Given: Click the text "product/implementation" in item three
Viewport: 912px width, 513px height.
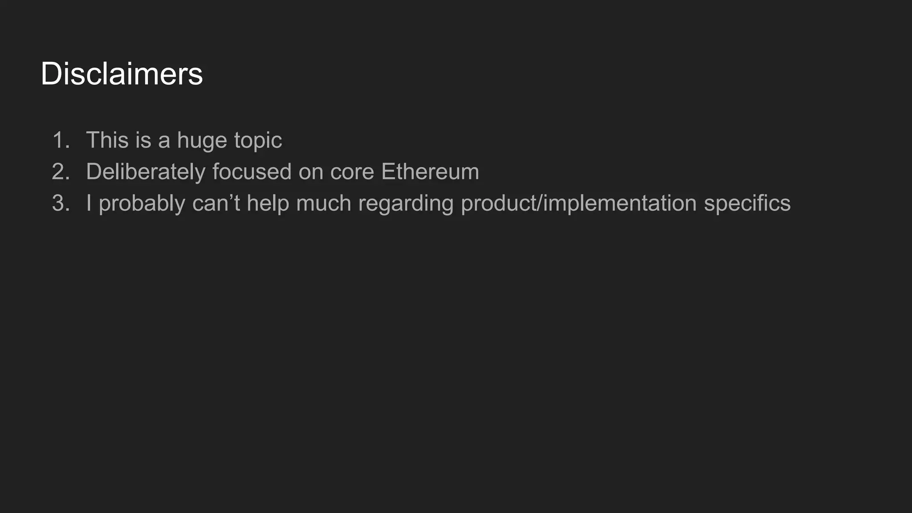Looking at the screenshot, I should point(578,204).
